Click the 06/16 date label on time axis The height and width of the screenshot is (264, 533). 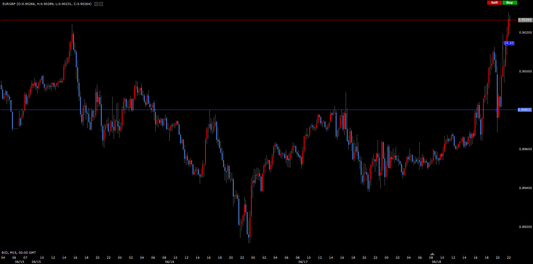[x=170, y=262]
